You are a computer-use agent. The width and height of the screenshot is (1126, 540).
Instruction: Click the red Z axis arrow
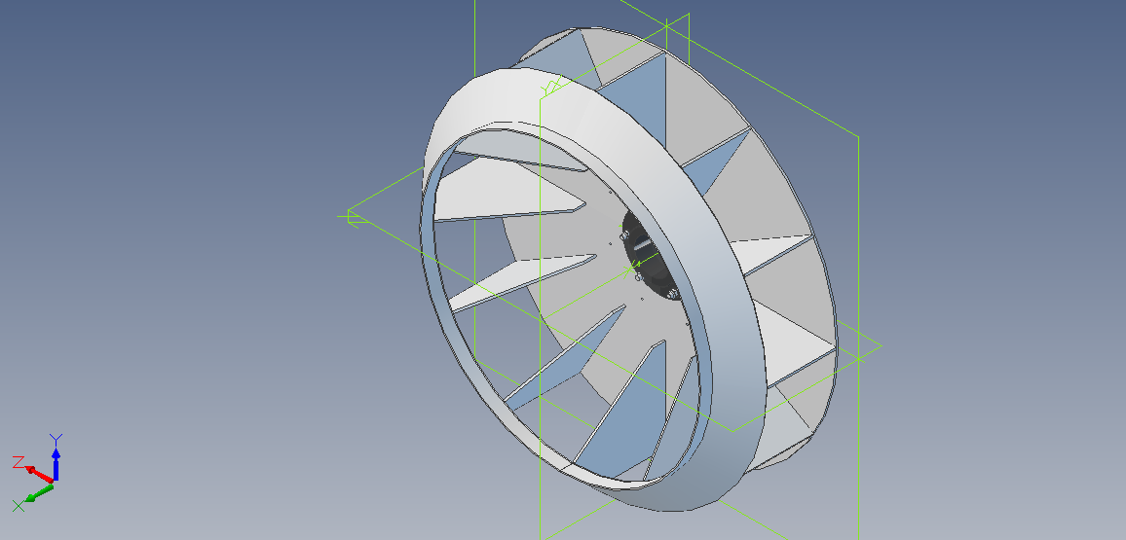click(x=39, y=473)
